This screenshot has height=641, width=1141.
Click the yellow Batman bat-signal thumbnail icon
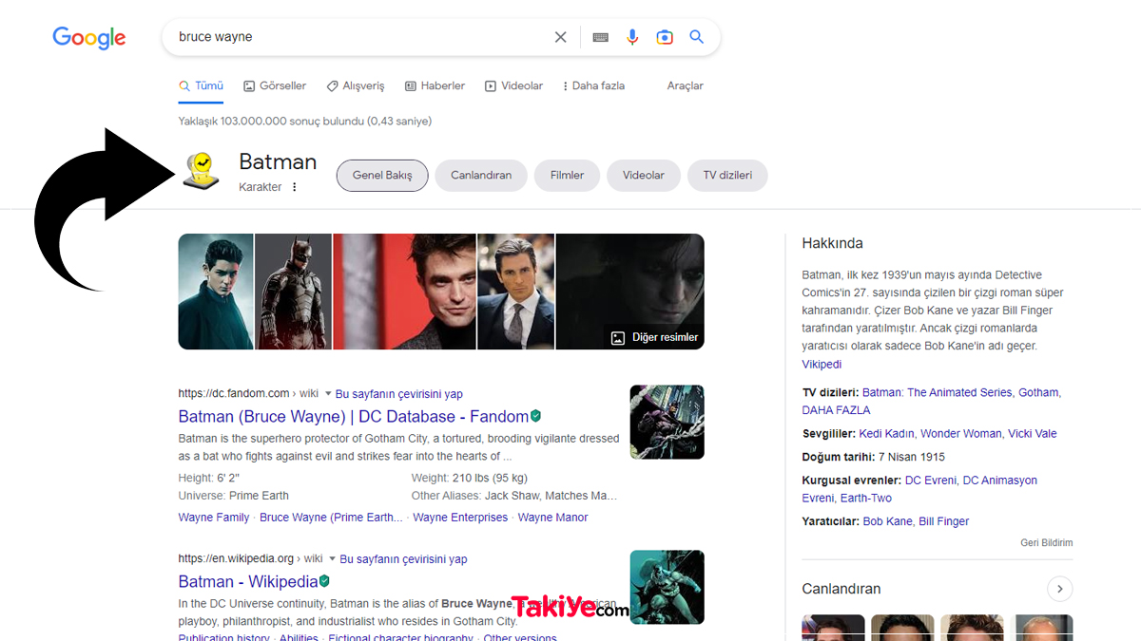tap(201, 171)
